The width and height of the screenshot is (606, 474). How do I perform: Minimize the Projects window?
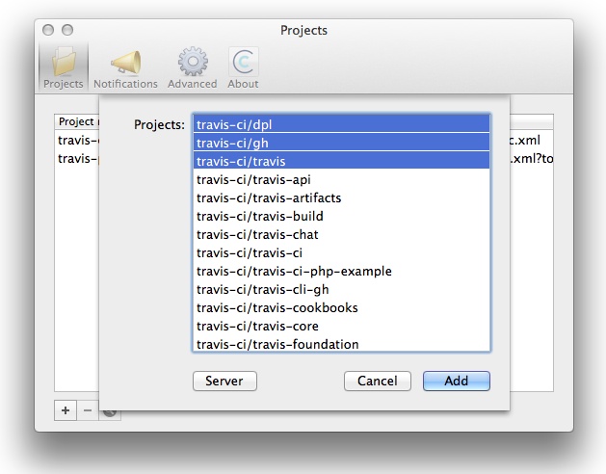67,30
